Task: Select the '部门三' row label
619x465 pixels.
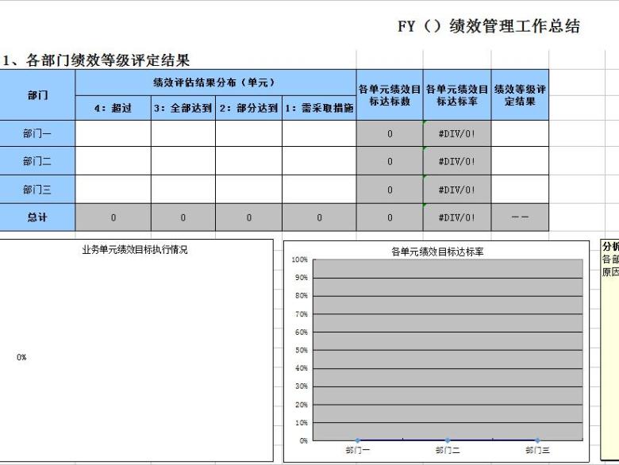Action: click(37, 190)
